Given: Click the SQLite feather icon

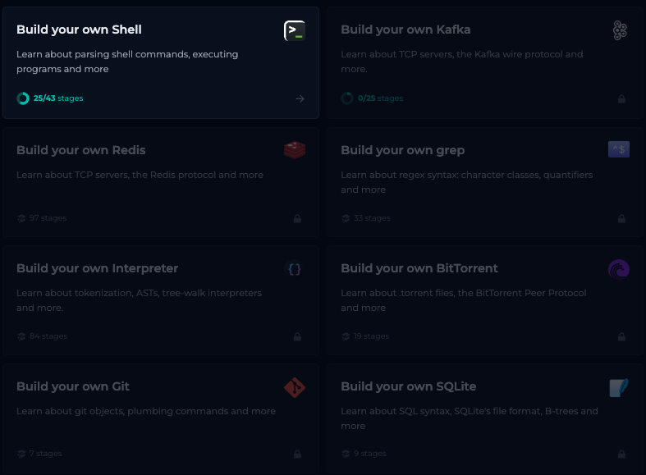Looking at the screenshot, I should [619, 387].
